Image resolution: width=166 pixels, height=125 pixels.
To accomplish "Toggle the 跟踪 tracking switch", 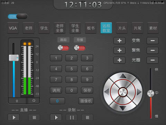I will (63, 48).
